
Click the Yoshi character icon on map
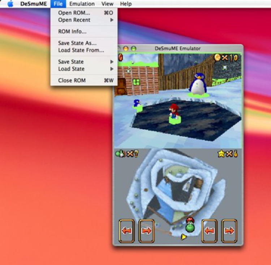(x=190, y=224)
